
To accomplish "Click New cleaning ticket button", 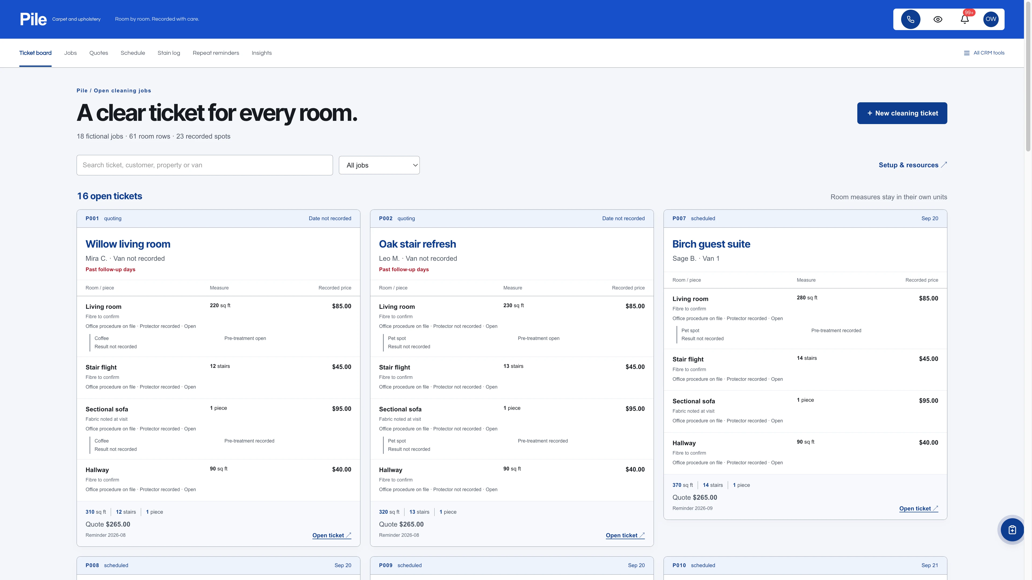I will pyautogui.click(x=902, y=113).
